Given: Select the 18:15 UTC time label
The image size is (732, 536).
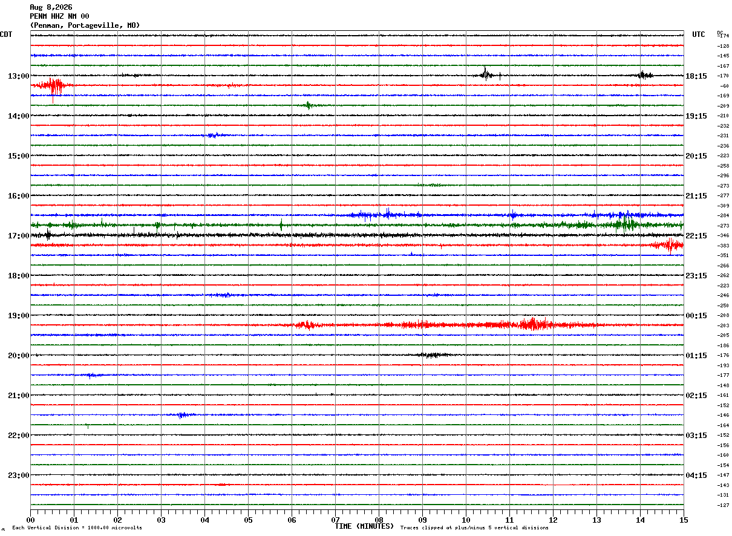Looking at the screenshot, I should [696, 76].
